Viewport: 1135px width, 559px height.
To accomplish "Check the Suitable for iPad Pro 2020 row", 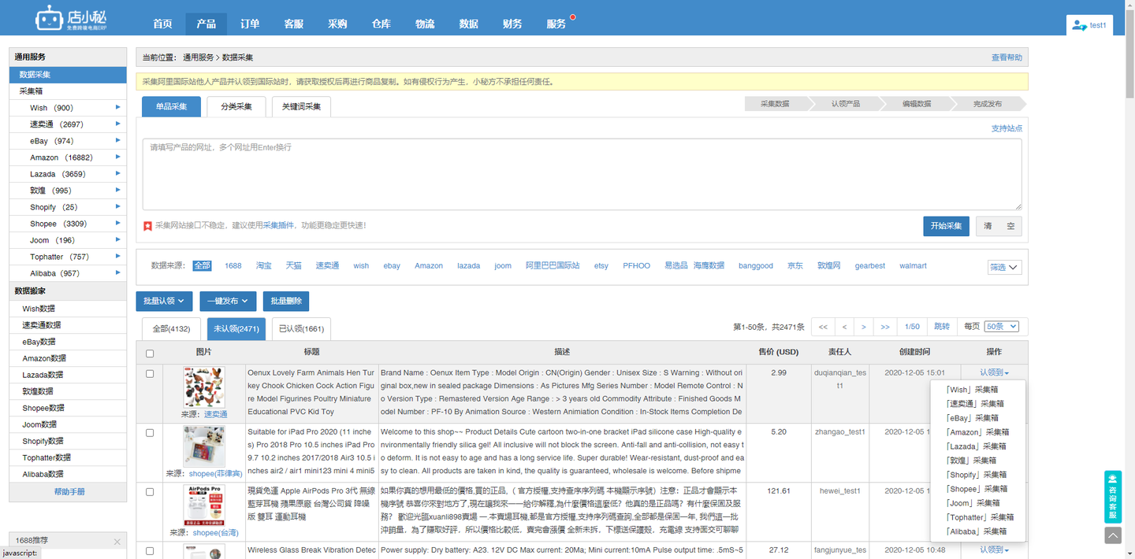I will click(150, 432).
